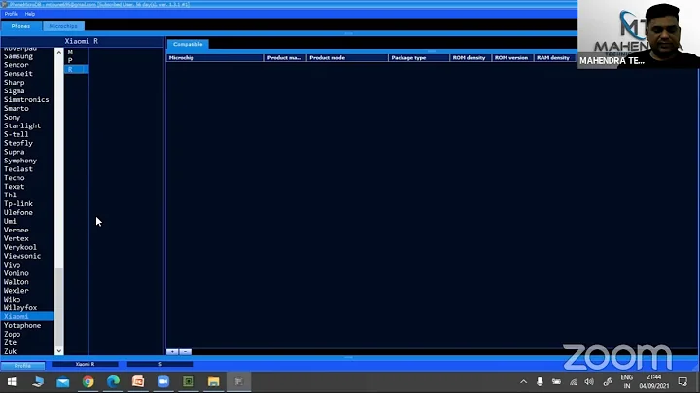Open PowerPoint from the taskbar
The image size is (700, 393).
[138, 382]
